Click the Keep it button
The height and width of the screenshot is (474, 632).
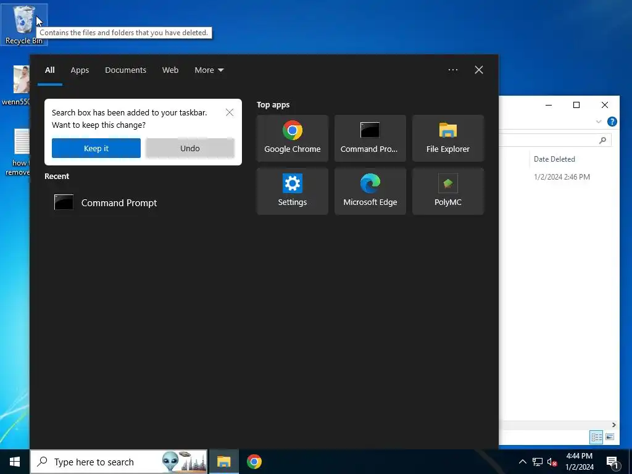[x=96, y=148]
